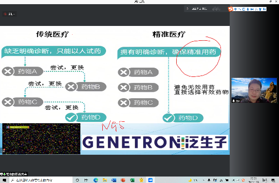Click the Sogou input method logo
The width and height of the screenshot is (279, 183).
[x=231, y=9]
